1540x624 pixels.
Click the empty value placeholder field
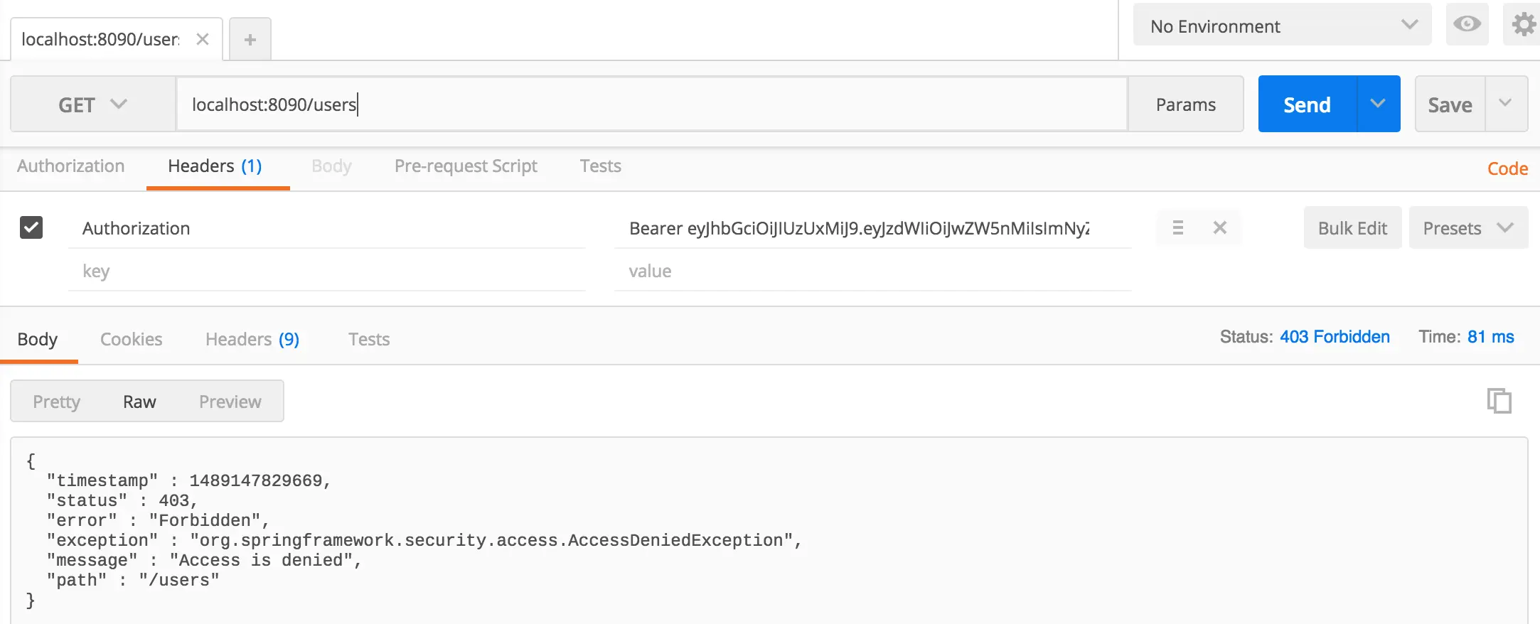pos(873,271)
